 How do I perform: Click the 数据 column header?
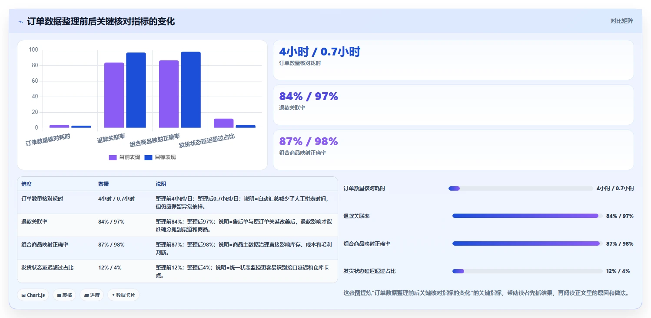click(x=103, y=184)
